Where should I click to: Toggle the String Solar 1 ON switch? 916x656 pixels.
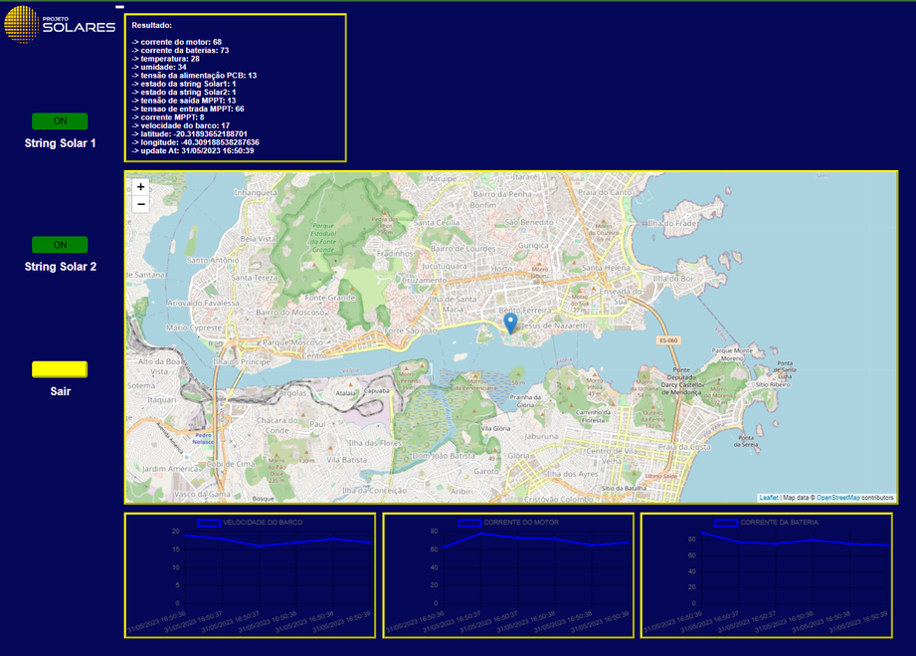point(60,121)
